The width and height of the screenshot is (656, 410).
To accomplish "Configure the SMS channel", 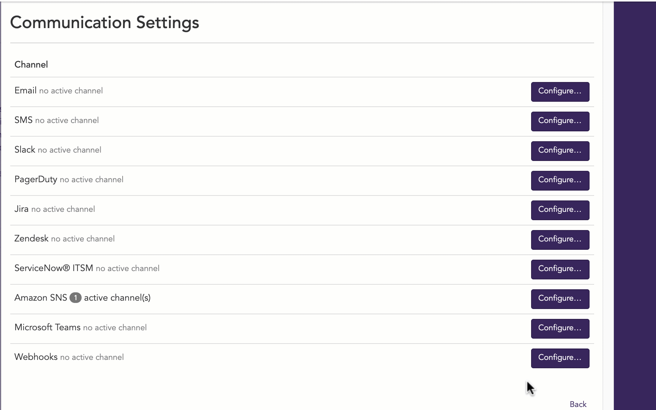I will click(x=560, y=121).
